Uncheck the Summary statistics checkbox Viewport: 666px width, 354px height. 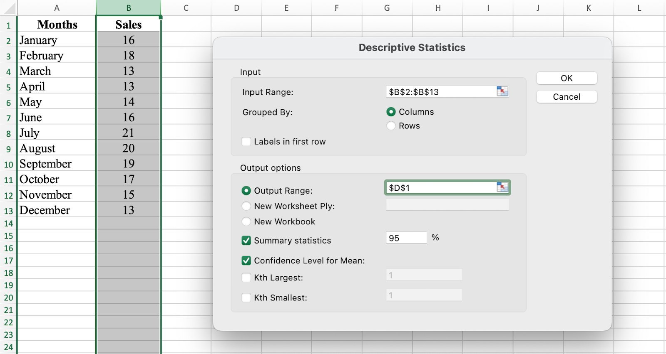(x=246, y=241)
